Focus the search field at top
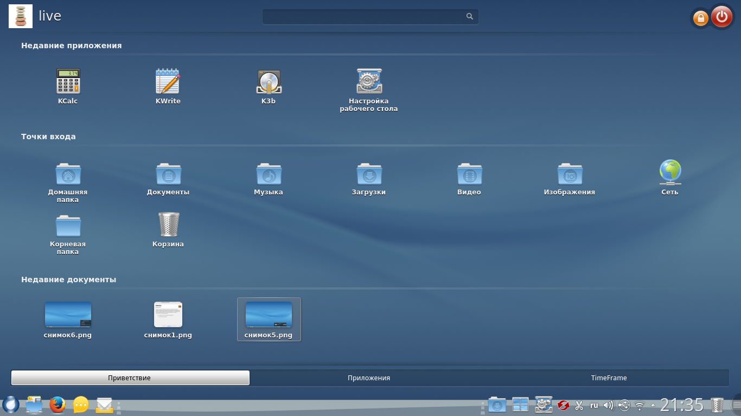The height and width of the screenshot is (416, 741). point(370,16)
